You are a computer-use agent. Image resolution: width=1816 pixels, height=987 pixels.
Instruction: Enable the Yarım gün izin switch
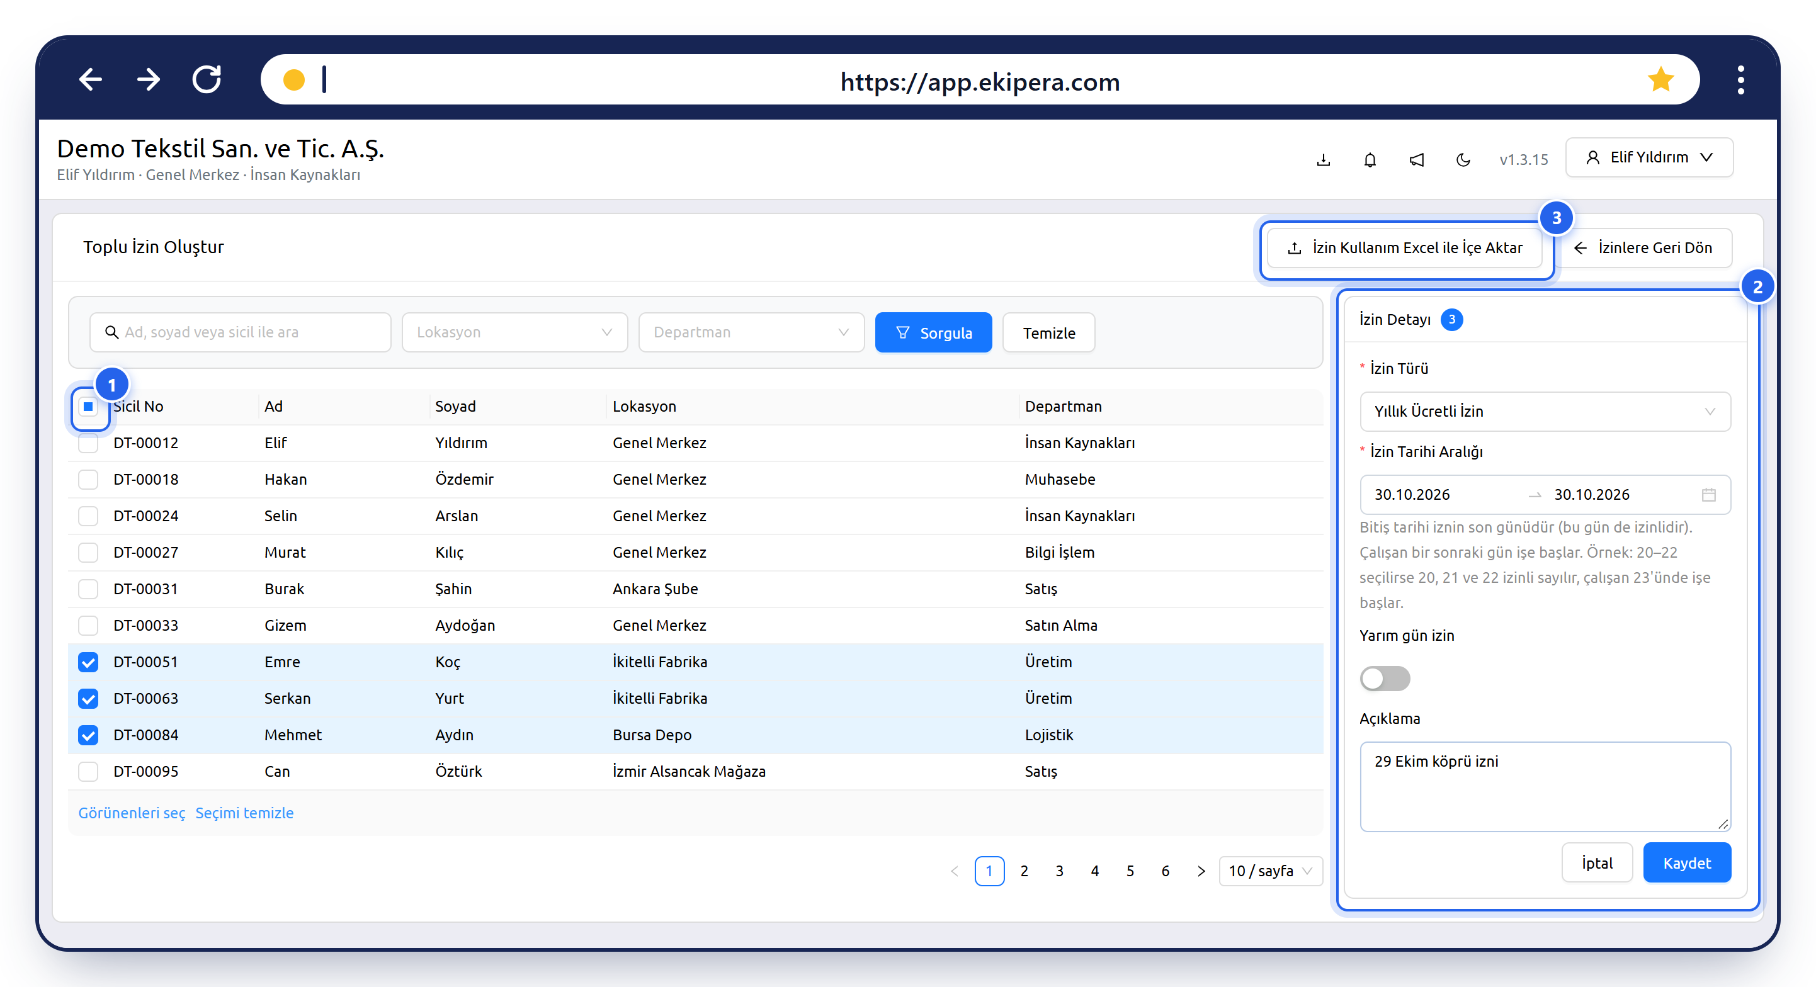(1385, 679)
